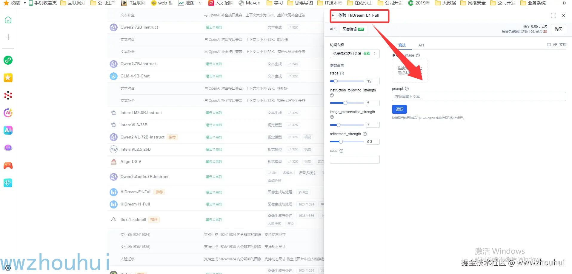The height and width of the screenshot is (274, 572).
Task: Open the 业务系统 bookmark folder
Action: (533, 3)
